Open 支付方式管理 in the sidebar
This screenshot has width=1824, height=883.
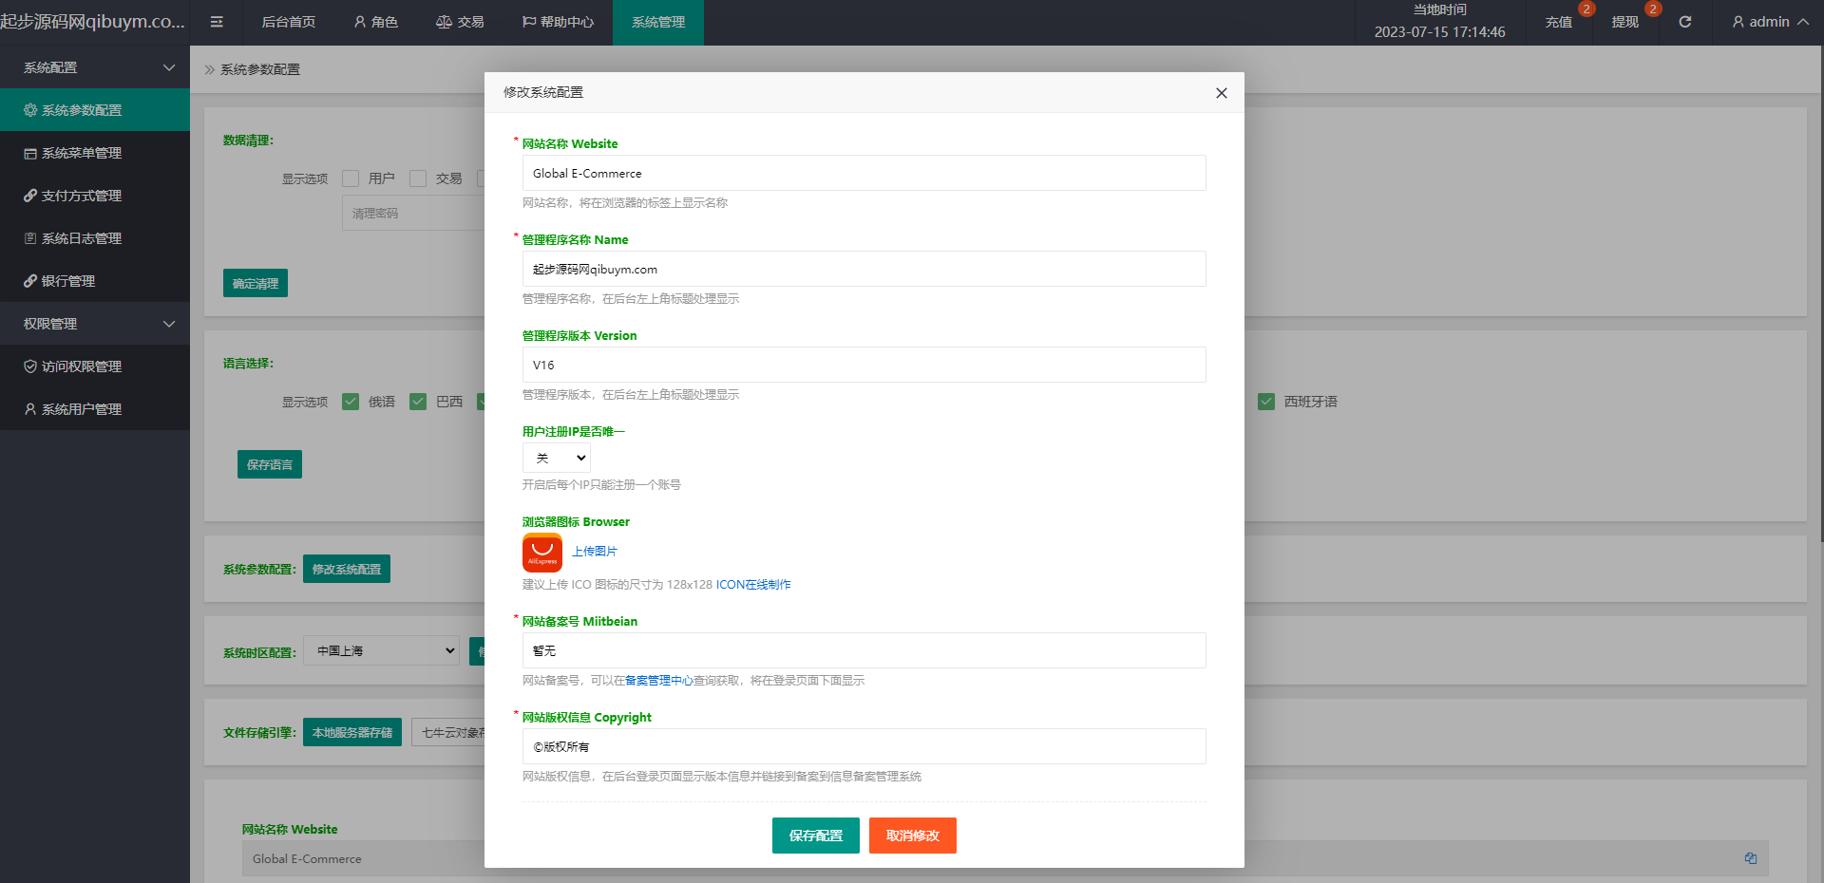[82, 196]
